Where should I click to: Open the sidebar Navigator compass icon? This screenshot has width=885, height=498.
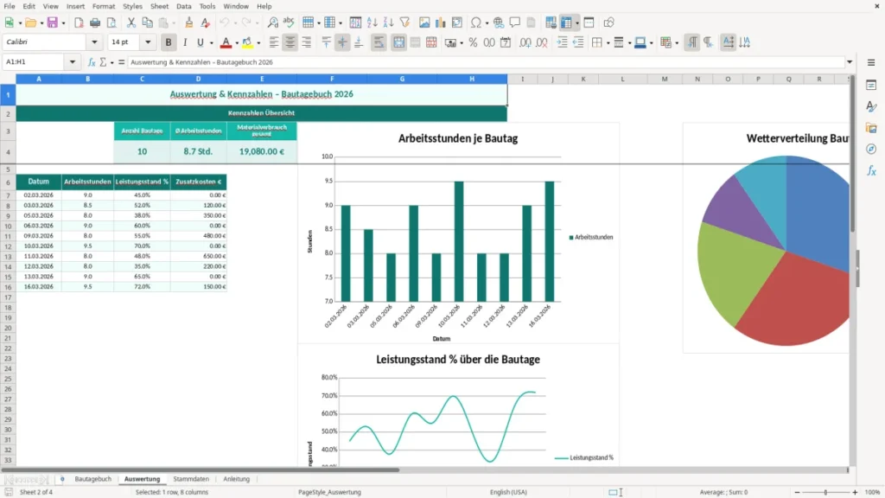[871, 149]
